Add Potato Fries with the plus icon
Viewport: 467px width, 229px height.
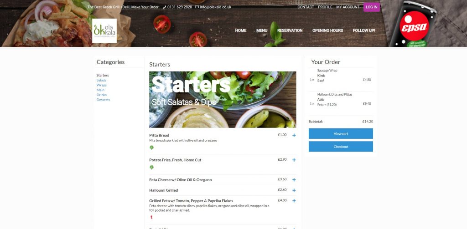point(294,160)
